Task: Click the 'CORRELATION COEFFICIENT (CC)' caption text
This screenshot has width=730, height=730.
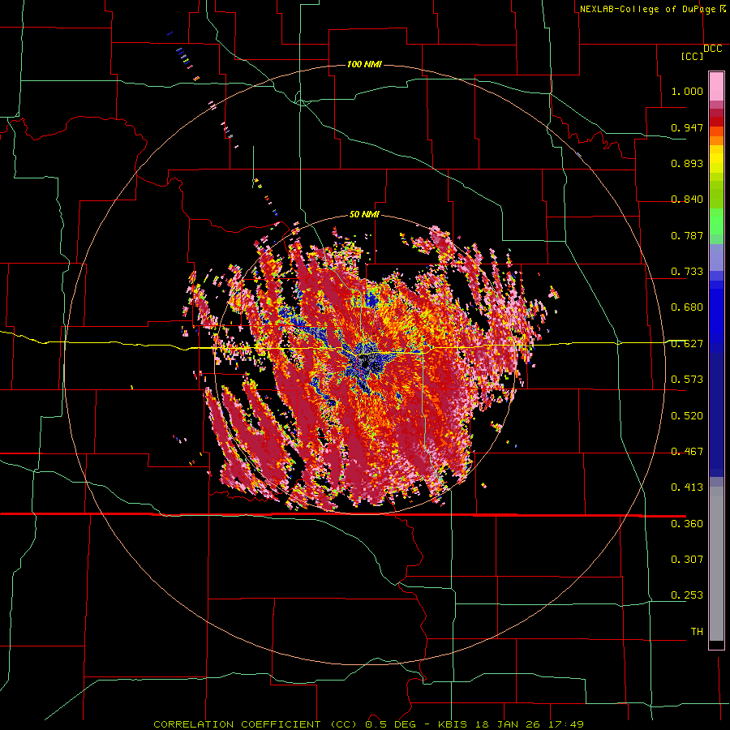Action: click(x=255, y=724)
